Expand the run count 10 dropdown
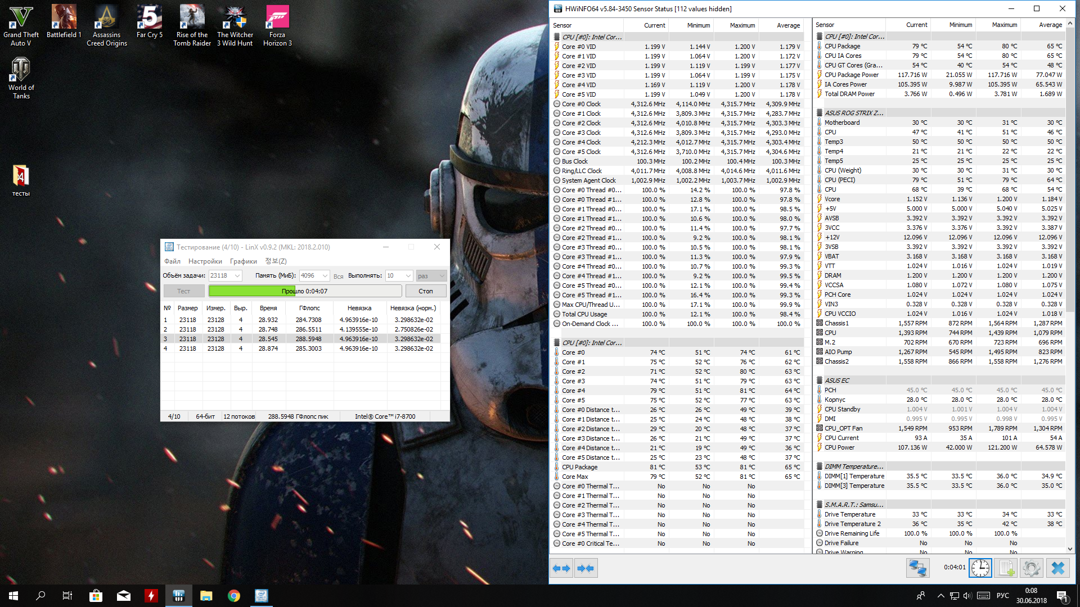This screenshot has width=1080, height=607. (408, 275)
